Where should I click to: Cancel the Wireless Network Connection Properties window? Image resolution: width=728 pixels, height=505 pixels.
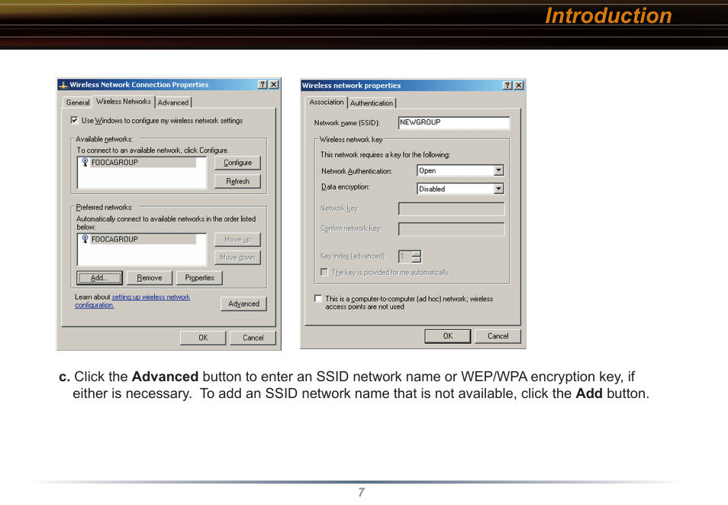click(253, 338)
